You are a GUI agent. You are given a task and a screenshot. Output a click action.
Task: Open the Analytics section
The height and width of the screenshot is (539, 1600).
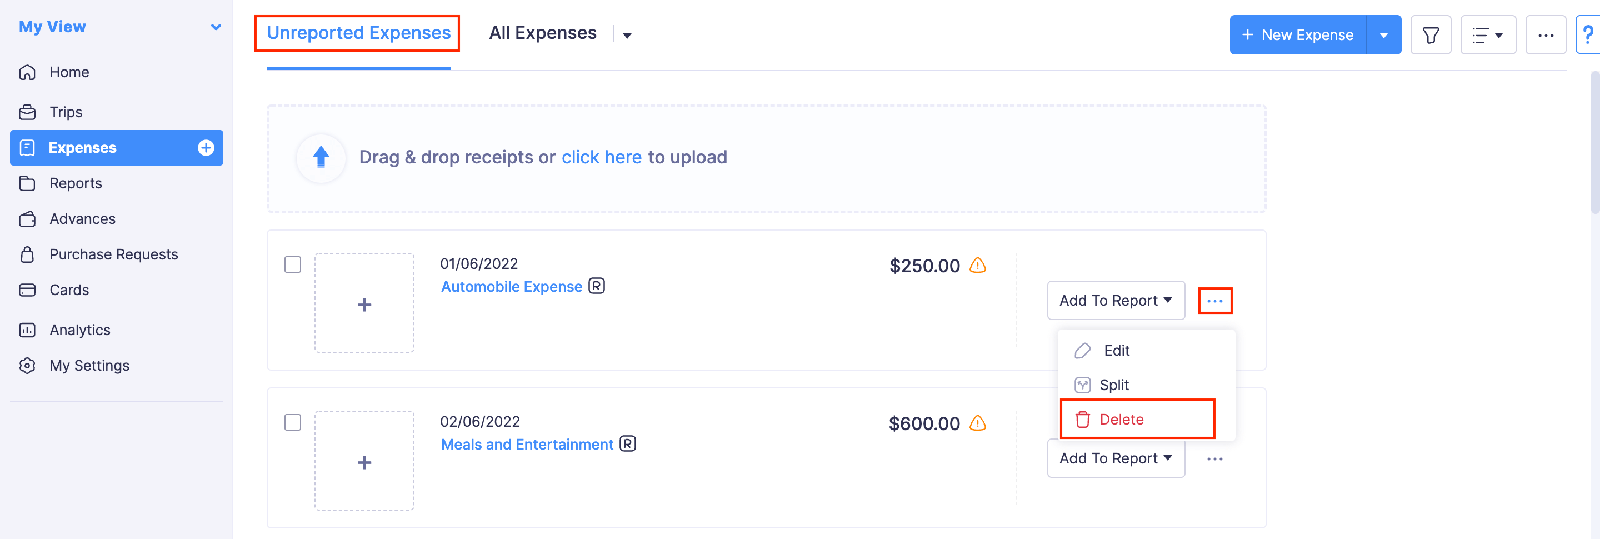pyautogui.click(x=79, y=330)
